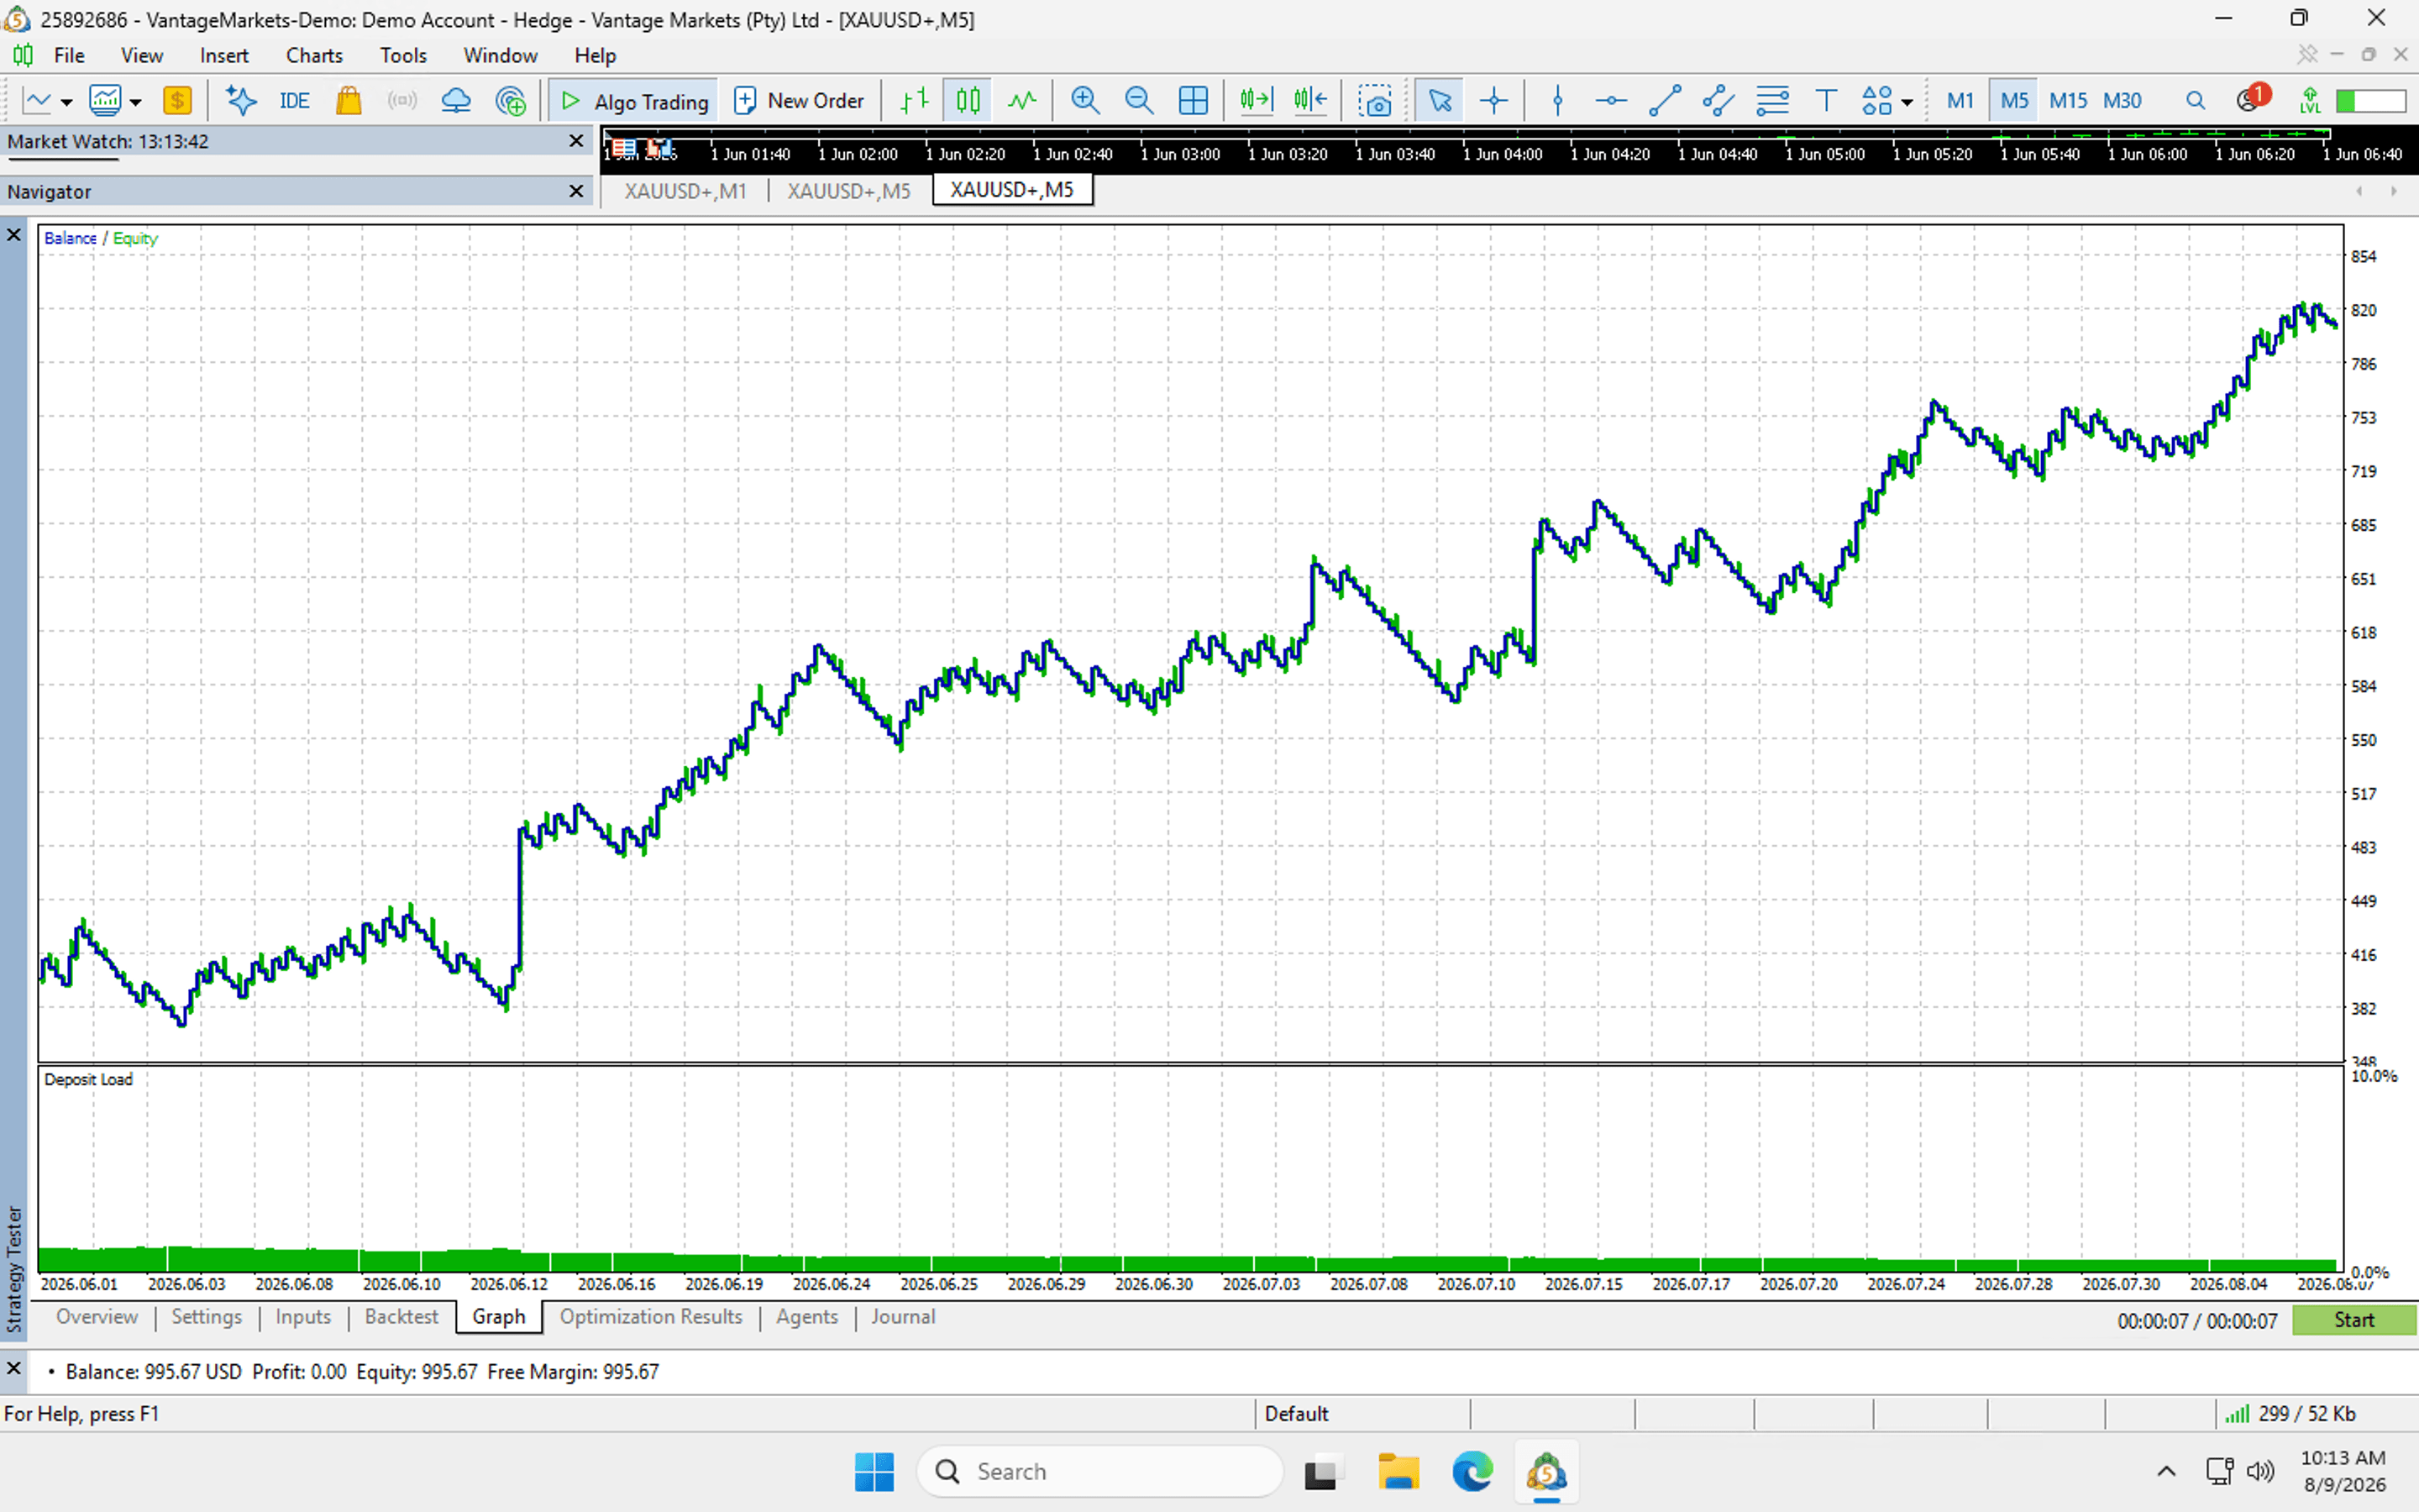
Task: Open the Settings tab in Strategy Tester
Action: (x=207, y=1317)
